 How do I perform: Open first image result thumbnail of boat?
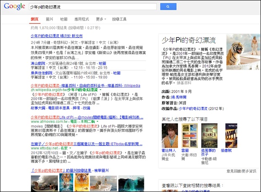click(x=44, y=184)
